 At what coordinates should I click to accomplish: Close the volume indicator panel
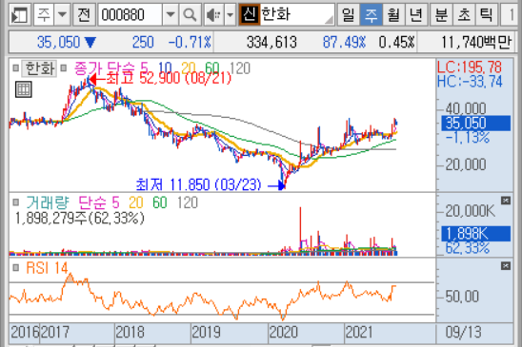[x=506, y=201]
